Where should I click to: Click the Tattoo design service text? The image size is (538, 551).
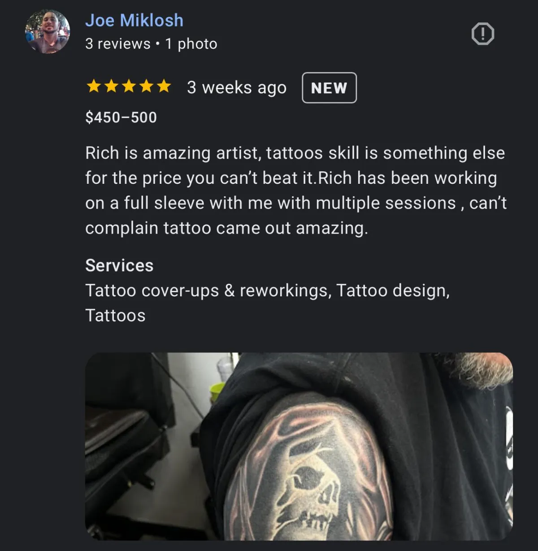(x=393, y=291)
